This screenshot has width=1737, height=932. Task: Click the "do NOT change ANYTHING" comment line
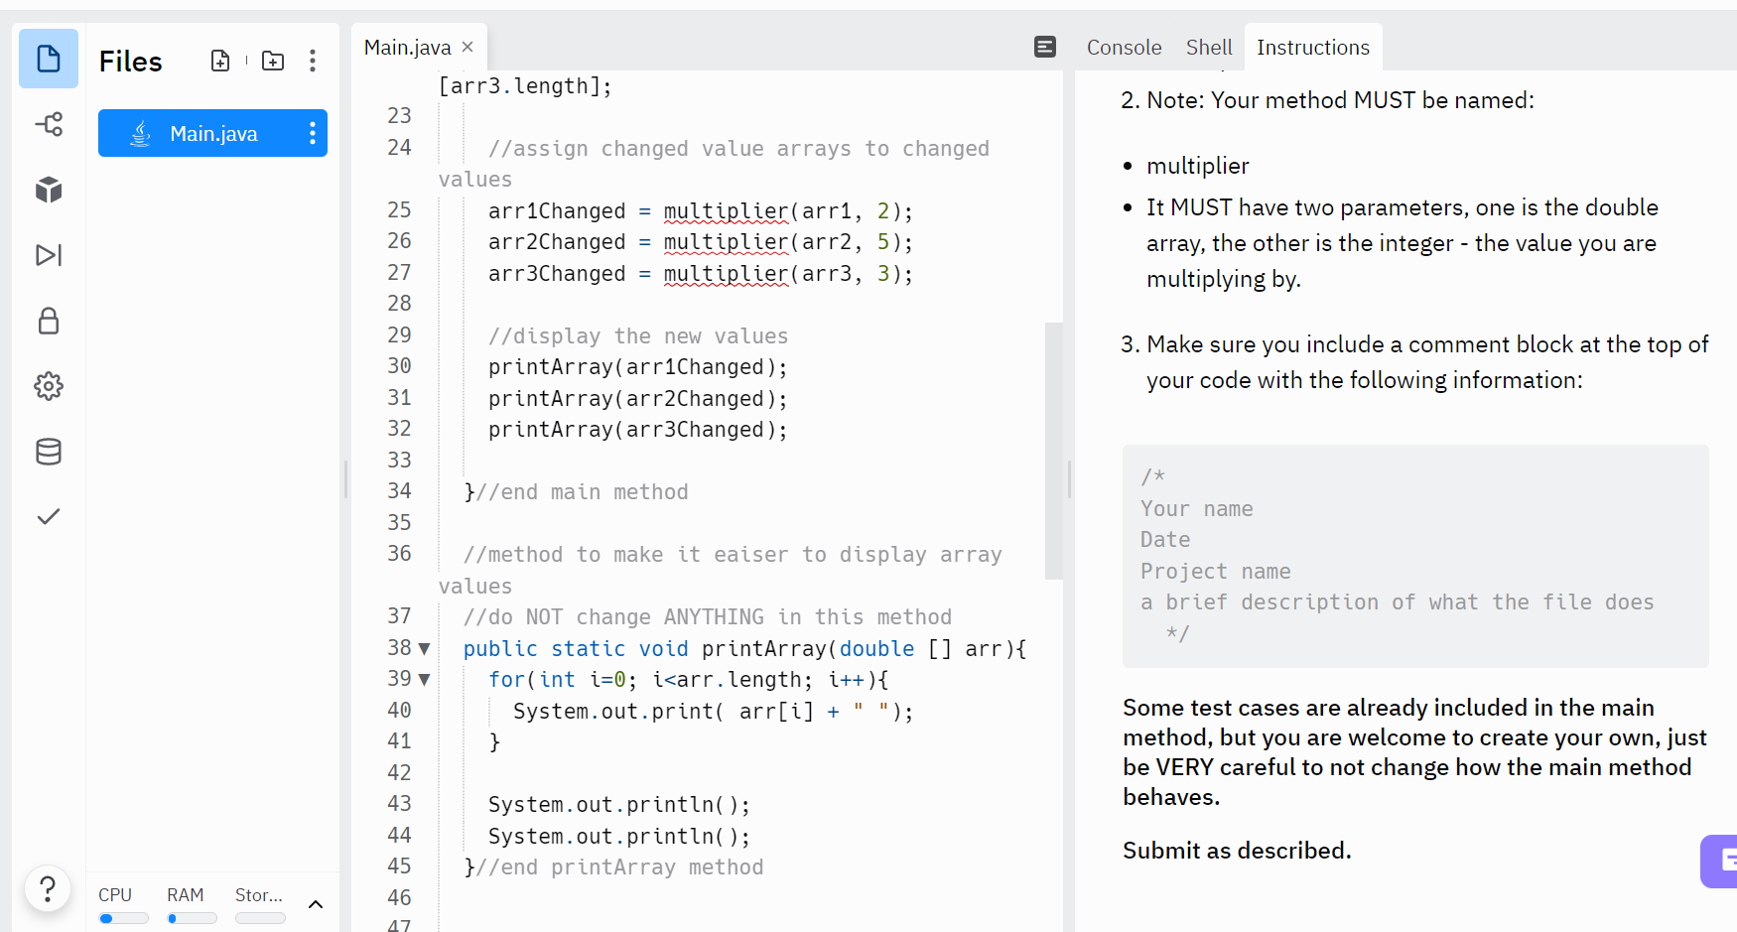[708, 617]
